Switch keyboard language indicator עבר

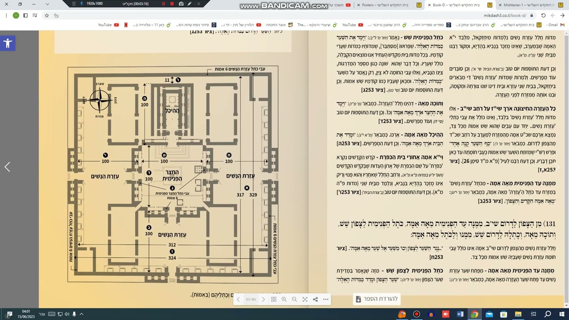42,314
